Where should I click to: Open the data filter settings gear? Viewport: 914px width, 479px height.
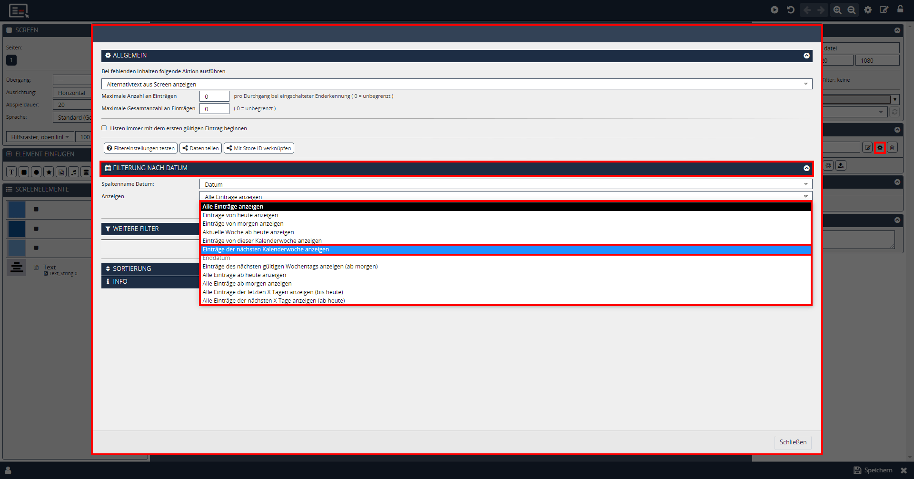(x=880, y=148)
